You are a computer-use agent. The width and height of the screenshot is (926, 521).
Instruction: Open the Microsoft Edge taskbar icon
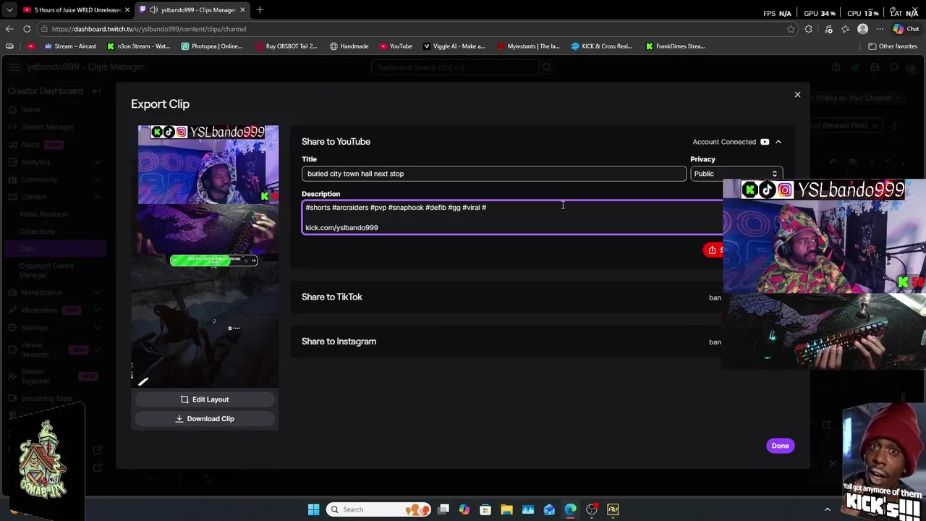coord(571,509)
